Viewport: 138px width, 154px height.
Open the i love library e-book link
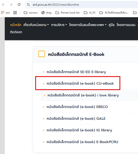click(83, 95)
